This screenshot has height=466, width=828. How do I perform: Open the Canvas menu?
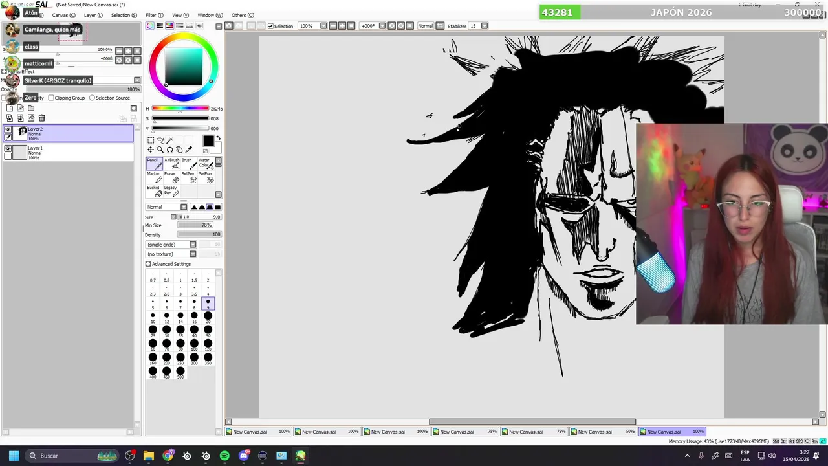63,15
